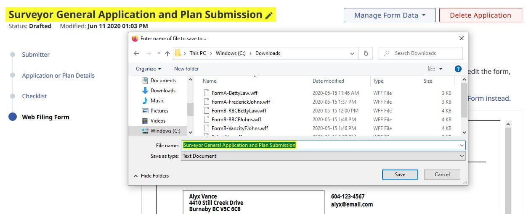
Task: Click in the File name field
Action: pyautogui.click(x=323, y=145)
